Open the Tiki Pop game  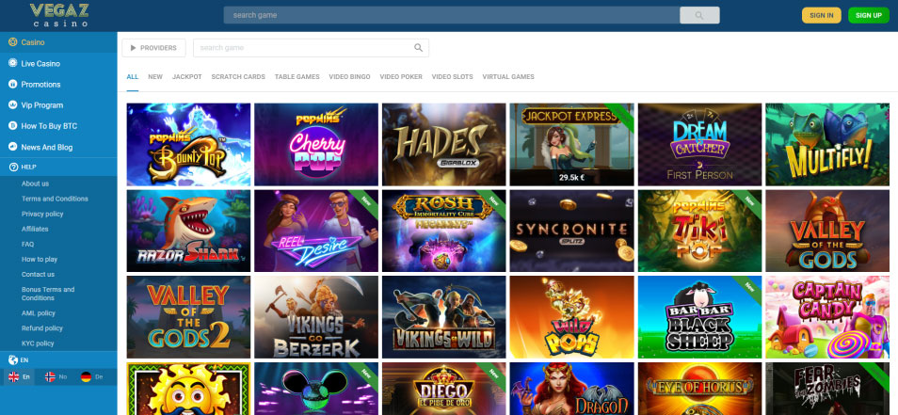click(699, 231)
